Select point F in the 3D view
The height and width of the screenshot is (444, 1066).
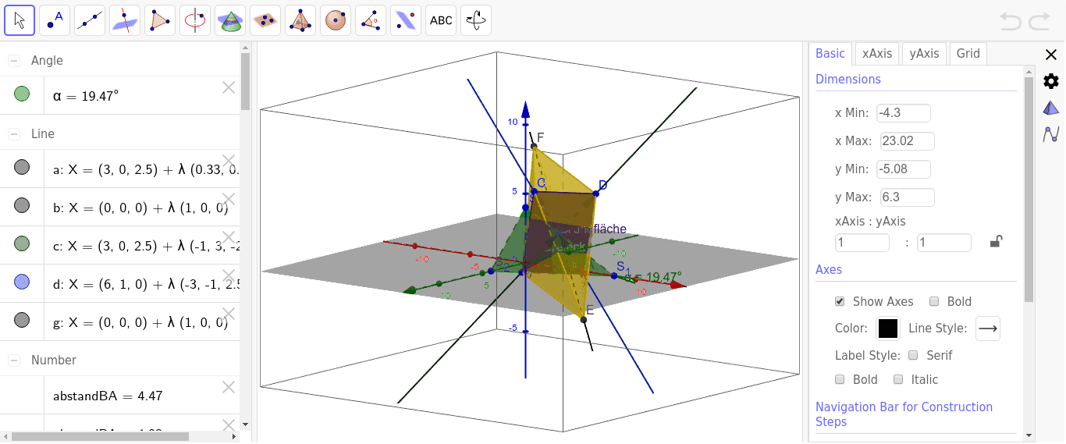pos(534,146)
